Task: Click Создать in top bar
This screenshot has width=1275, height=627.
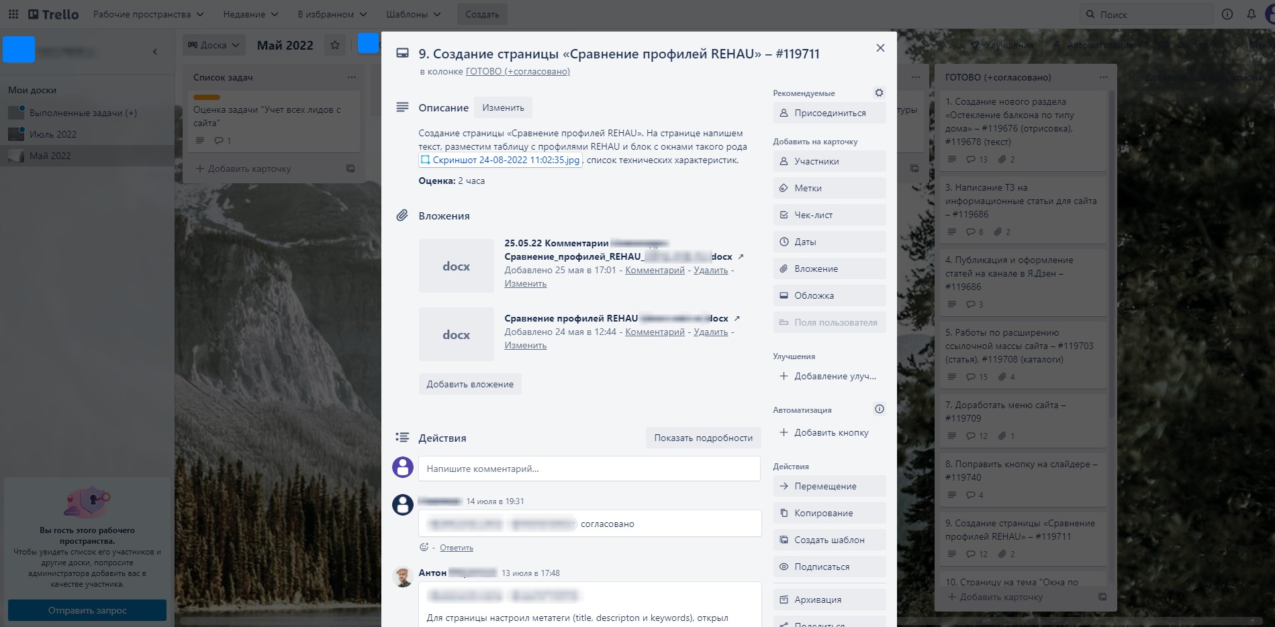Action: click(482, 14)
